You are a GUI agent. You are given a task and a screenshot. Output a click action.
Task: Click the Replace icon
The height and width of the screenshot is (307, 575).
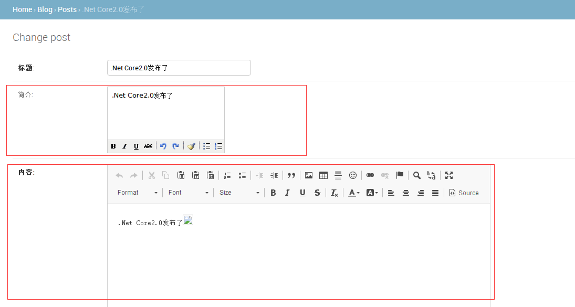(x=431, y=175)
